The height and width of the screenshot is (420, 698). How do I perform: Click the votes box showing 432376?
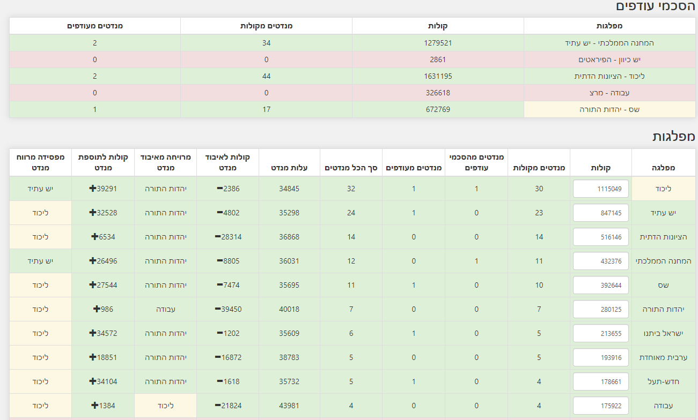click(x=601, y=261)
